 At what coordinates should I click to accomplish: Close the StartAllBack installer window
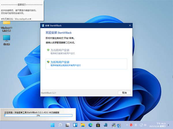pos(130,26)
